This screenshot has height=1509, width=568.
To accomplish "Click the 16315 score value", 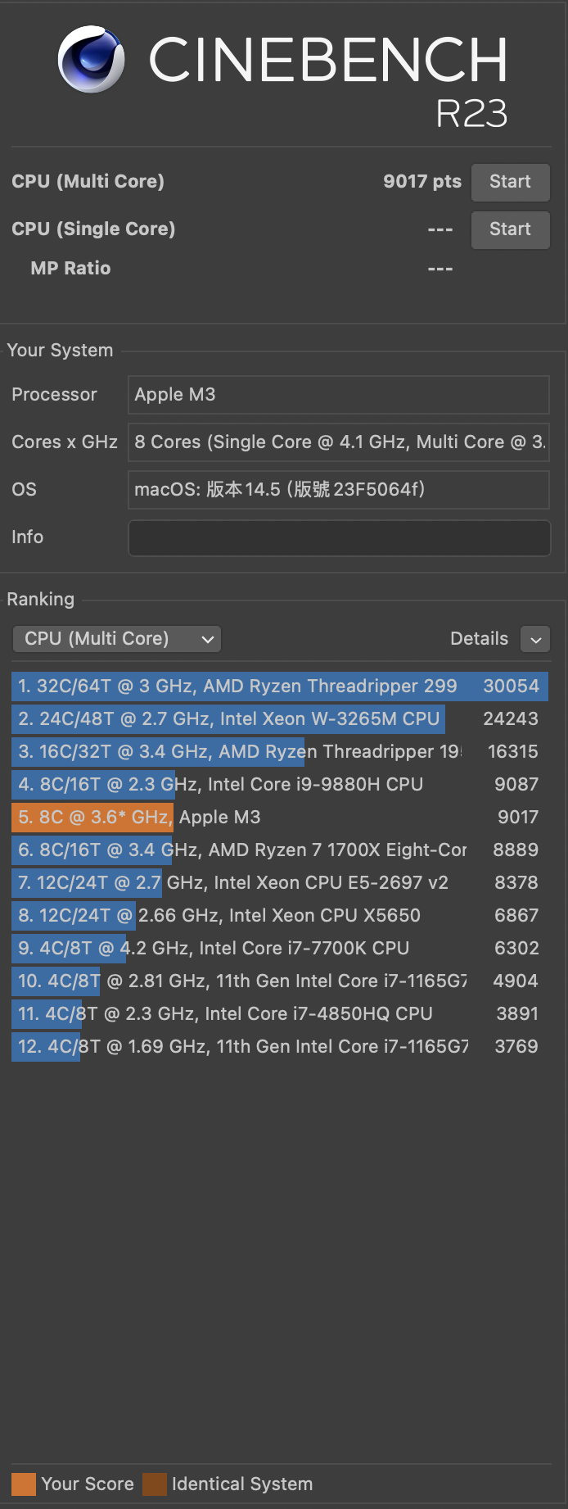I will tap(513, 752).
